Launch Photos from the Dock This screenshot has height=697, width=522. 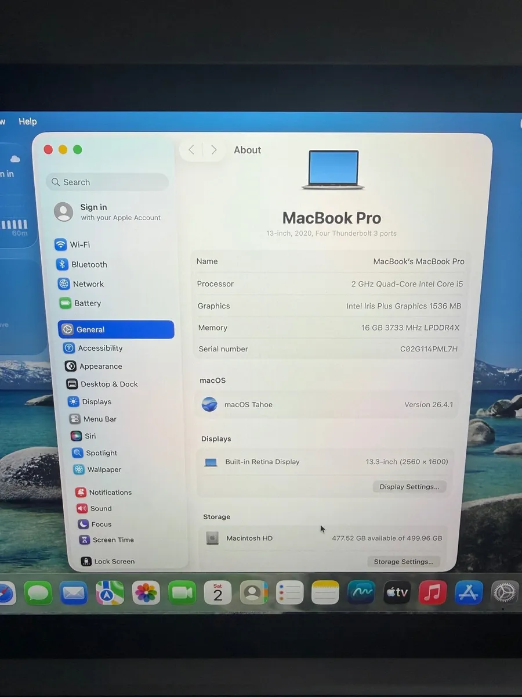(x=146, y=593)
